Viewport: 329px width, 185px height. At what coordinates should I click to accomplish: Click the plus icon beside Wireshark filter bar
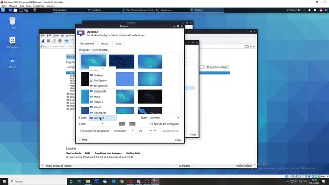[x=254, y=46]
